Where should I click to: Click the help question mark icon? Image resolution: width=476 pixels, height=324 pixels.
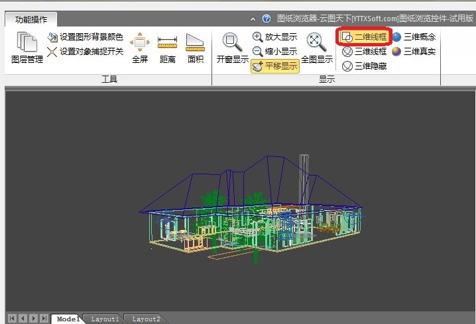267,19
